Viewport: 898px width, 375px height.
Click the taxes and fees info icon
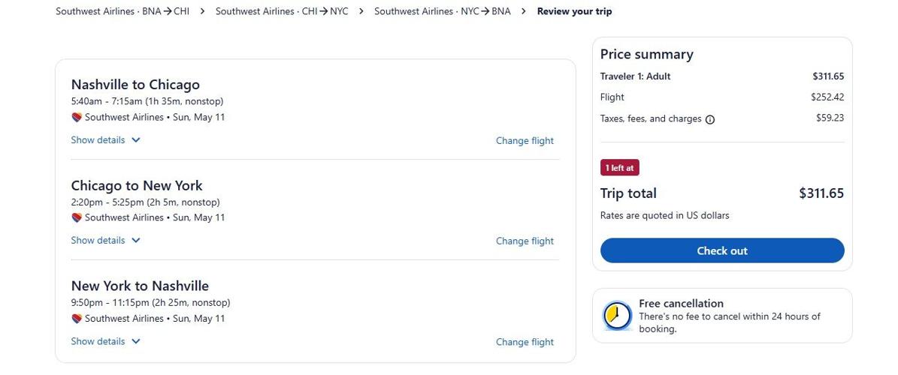(x=710, y=119)
